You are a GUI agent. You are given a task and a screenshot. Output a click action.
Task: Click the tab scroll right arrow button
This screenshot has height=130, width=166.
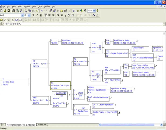point(3,125)
